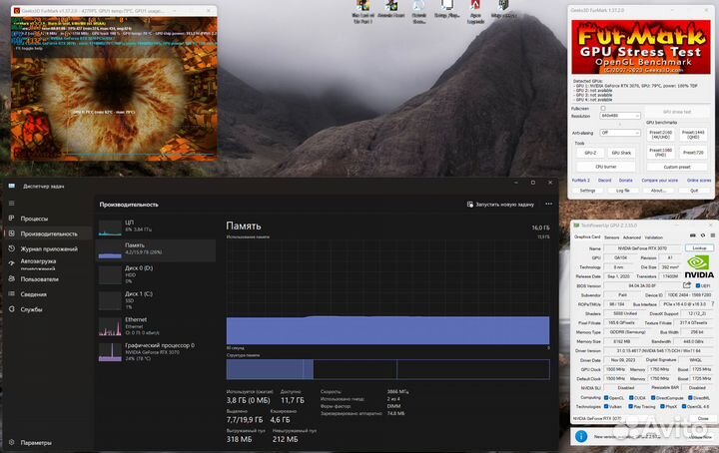Click the FurMark banner image
The height and width of the screenshot is (453, 719).
pyautogui.click(x=640, y=47)
